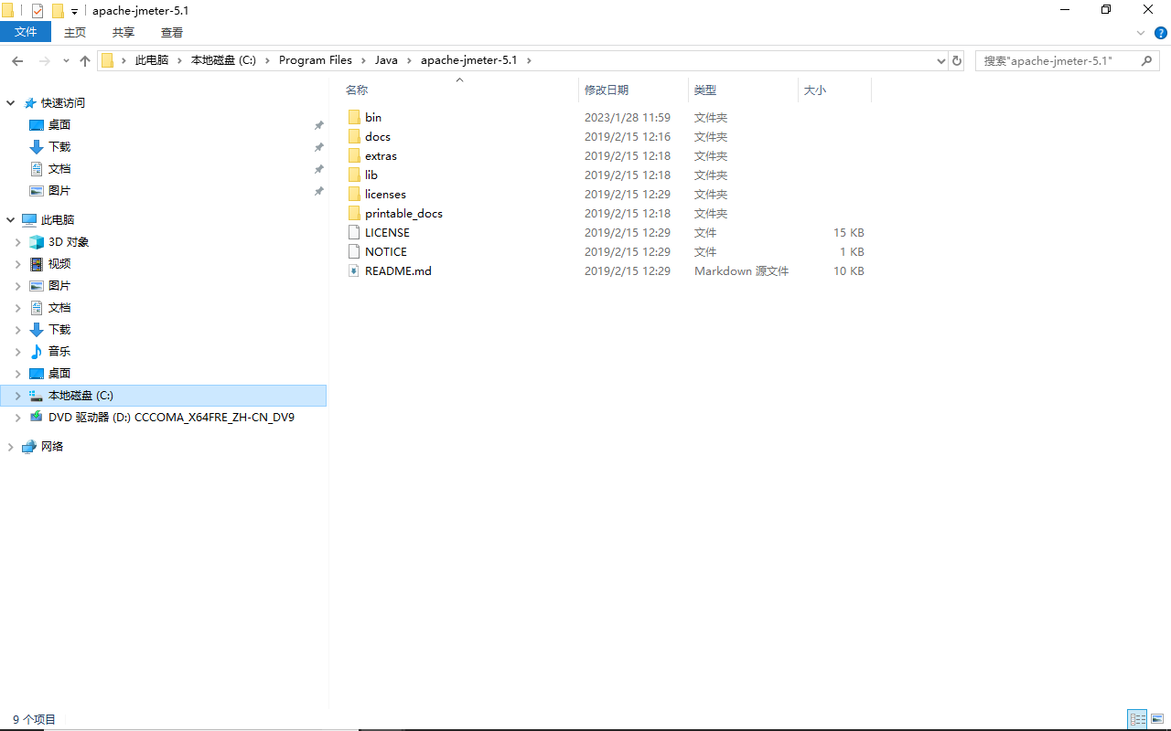Expand the 音乐 tree node
1171x731 pixels.
pos(17,352)
